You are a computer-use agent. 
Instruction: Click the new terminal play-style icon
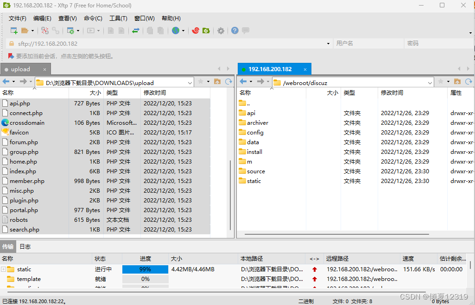[x=91, y=30]
